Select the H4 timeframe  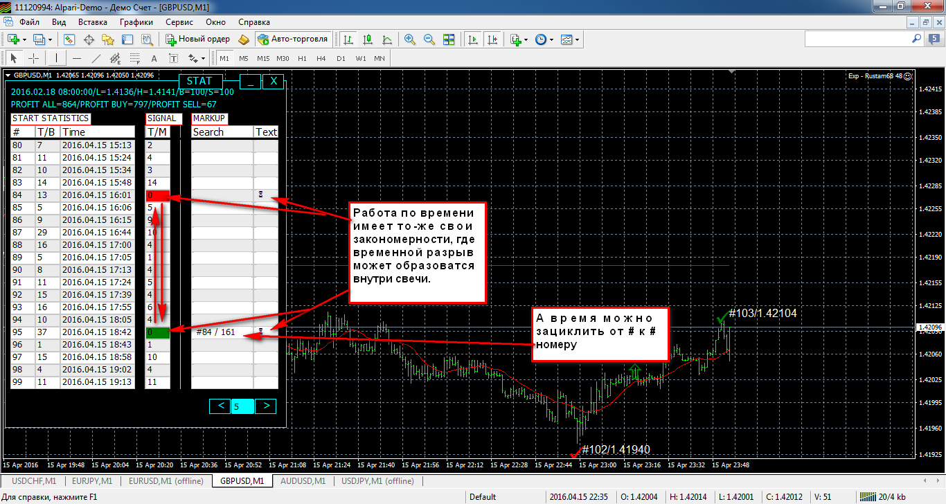tap(321, 58)
